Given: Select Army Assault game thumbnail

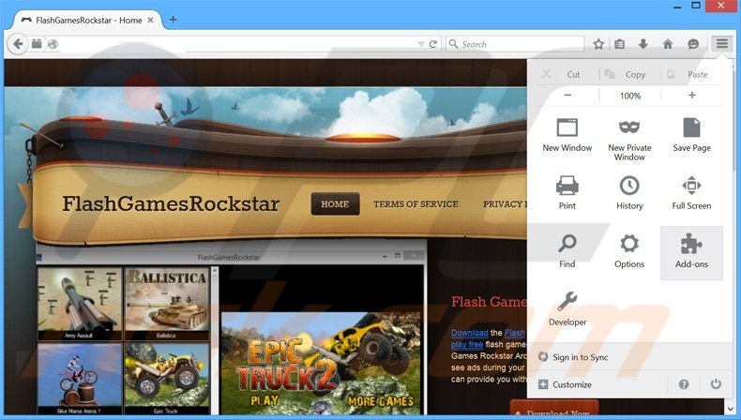Looking at the screenshot, I should point(80,303).
